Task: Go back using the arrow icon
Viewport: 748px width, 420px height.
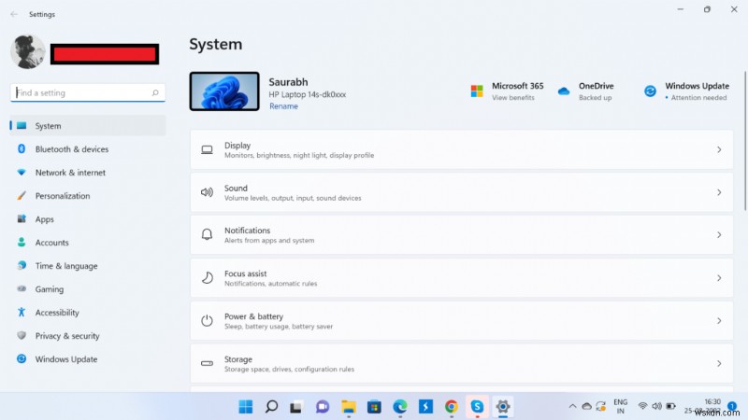Action: [14, 14]
